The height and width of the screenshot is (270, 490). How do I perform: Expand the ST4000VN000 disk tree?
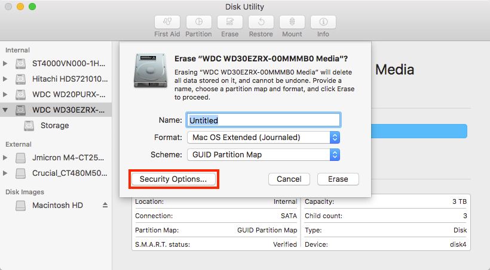click(5, 63)
